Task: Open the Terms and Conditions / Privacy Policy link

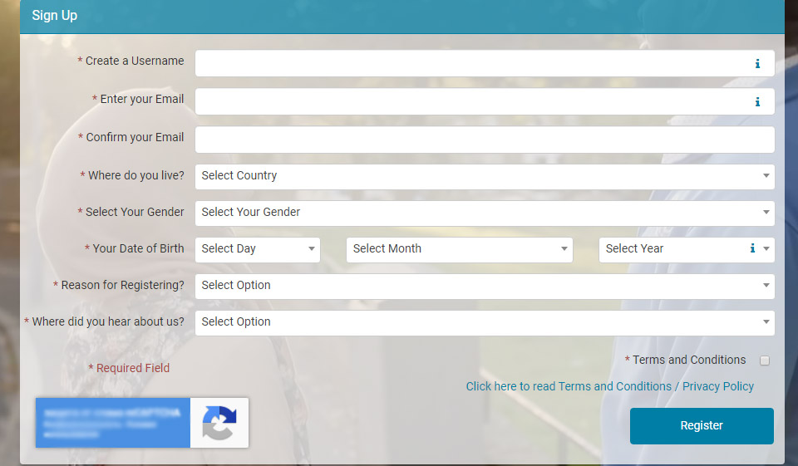Action: click(609, 386)
